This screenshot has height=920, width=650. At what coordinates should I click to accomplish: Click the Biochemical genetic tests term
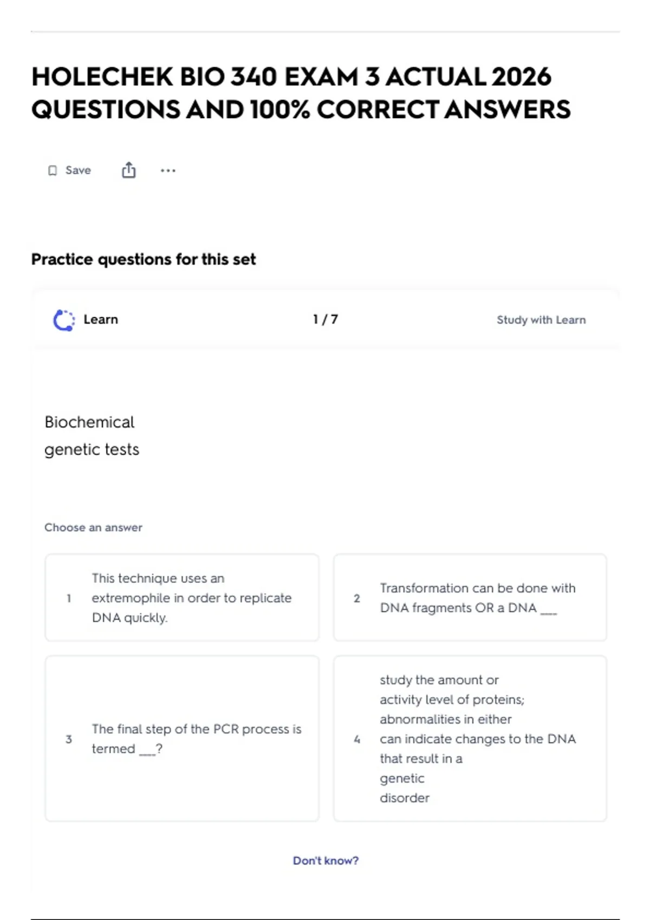92,436
